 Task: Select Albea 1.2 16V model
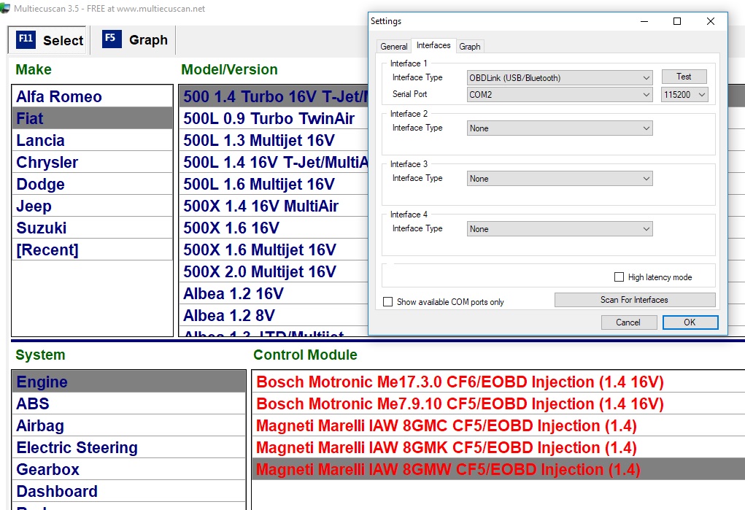coord(274,293)
